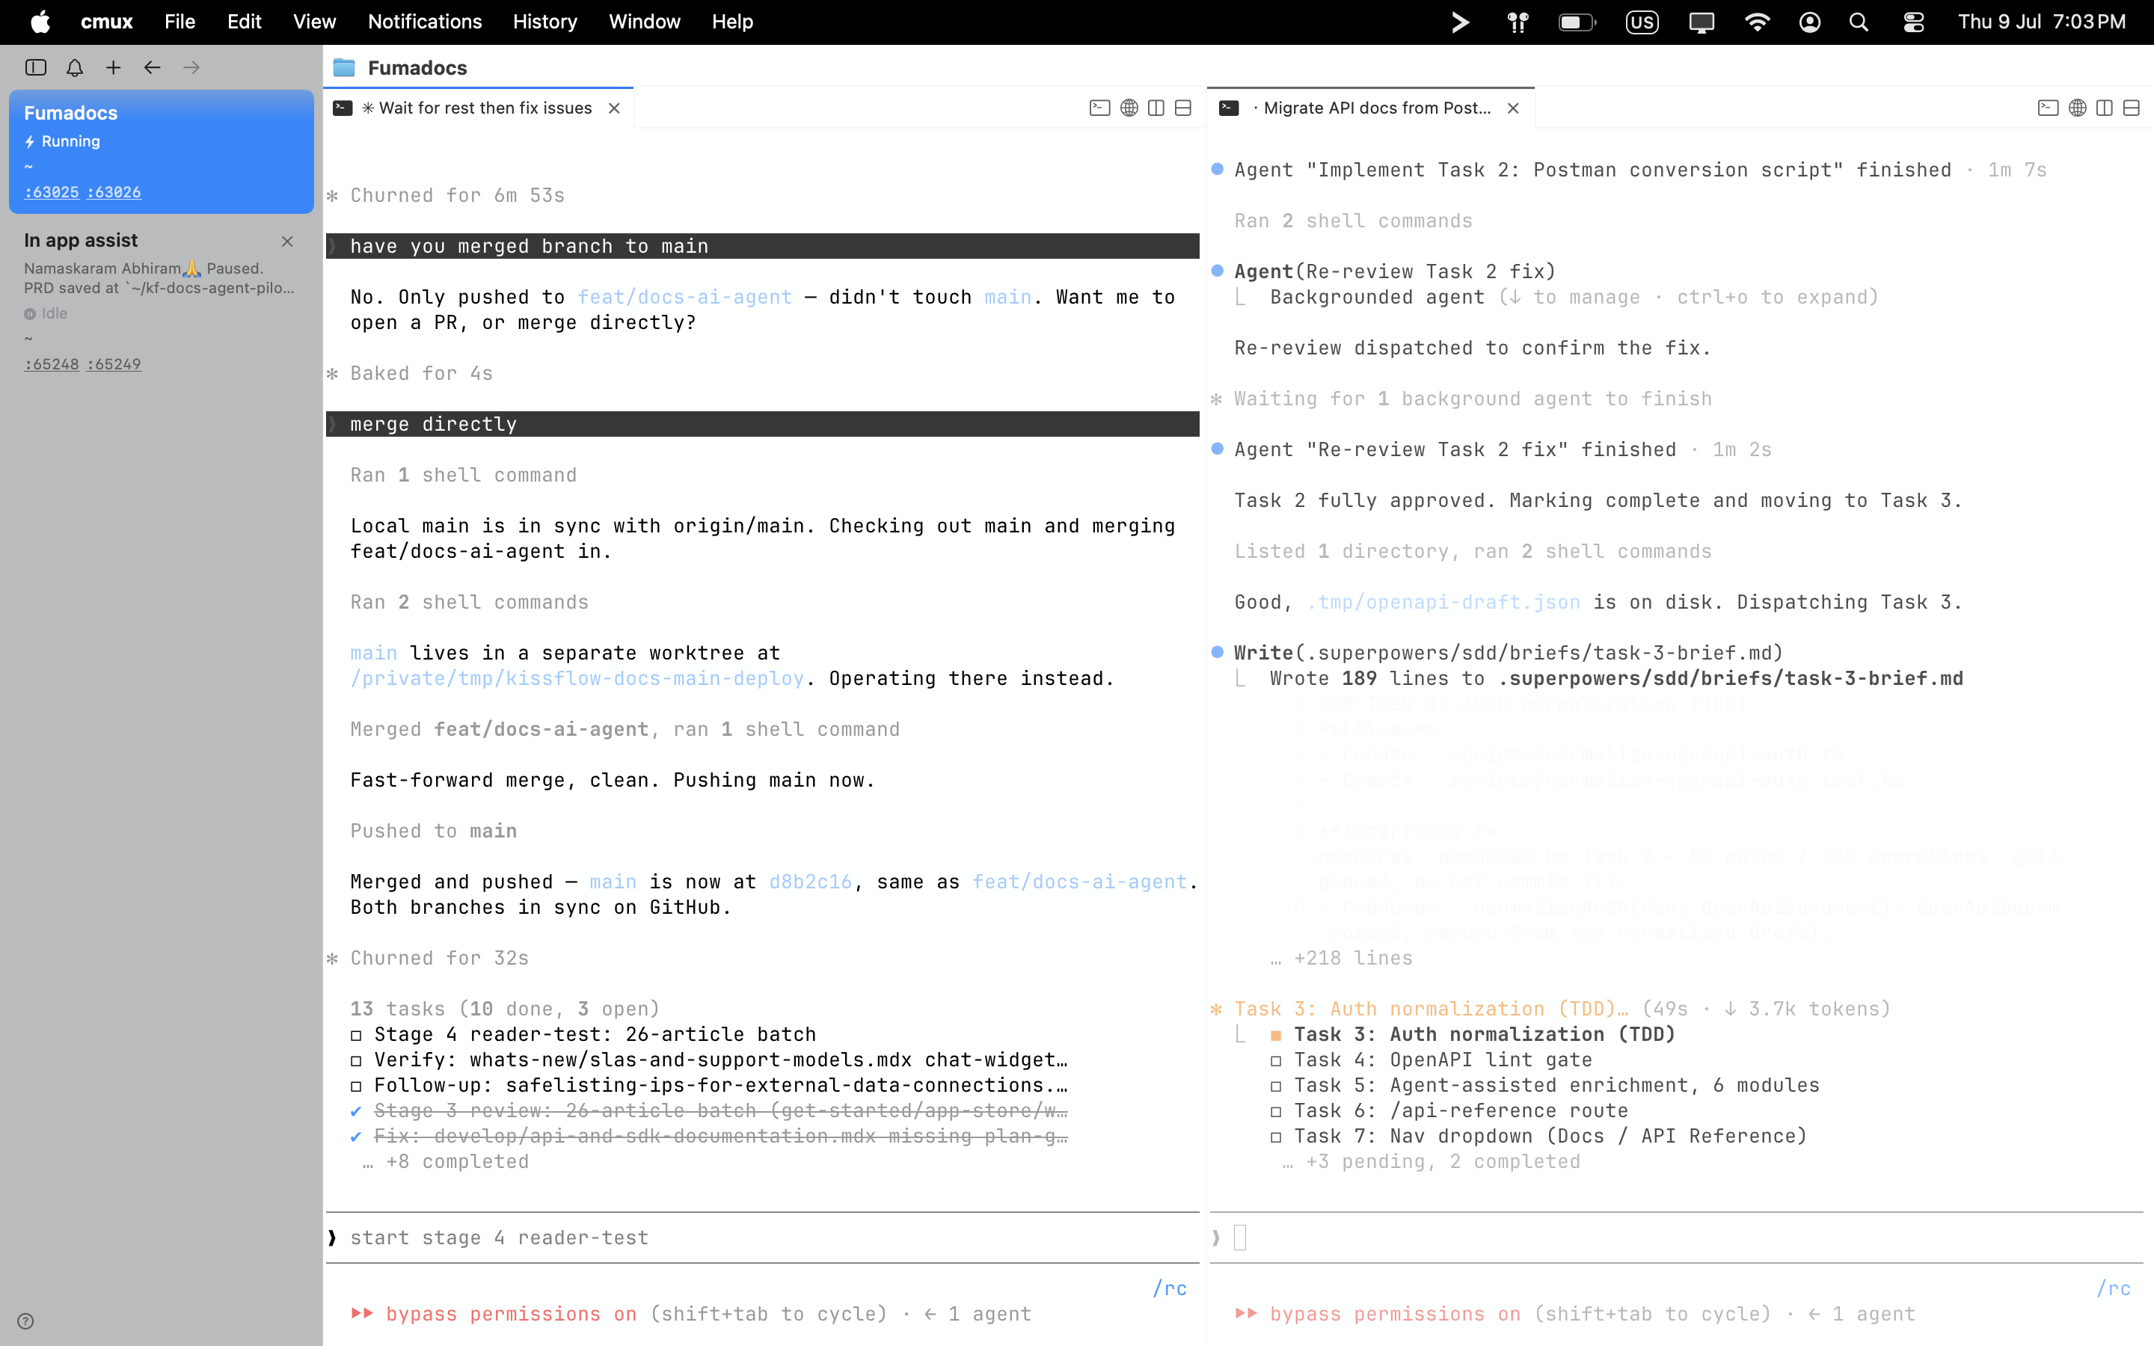Click the plus new workspace icon
This screenshot has height=1346, width=2154.
click(113, 67)
